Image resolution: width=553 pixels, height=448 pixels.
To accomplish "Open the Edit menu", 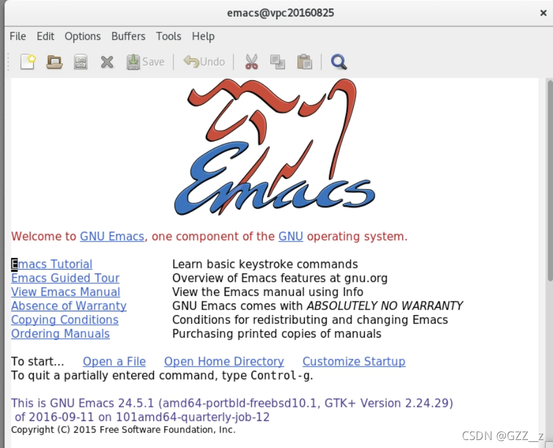I will tap(45, 36).
